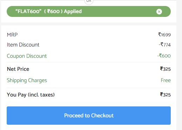Click the ₹325 Net Price amount

165,69
